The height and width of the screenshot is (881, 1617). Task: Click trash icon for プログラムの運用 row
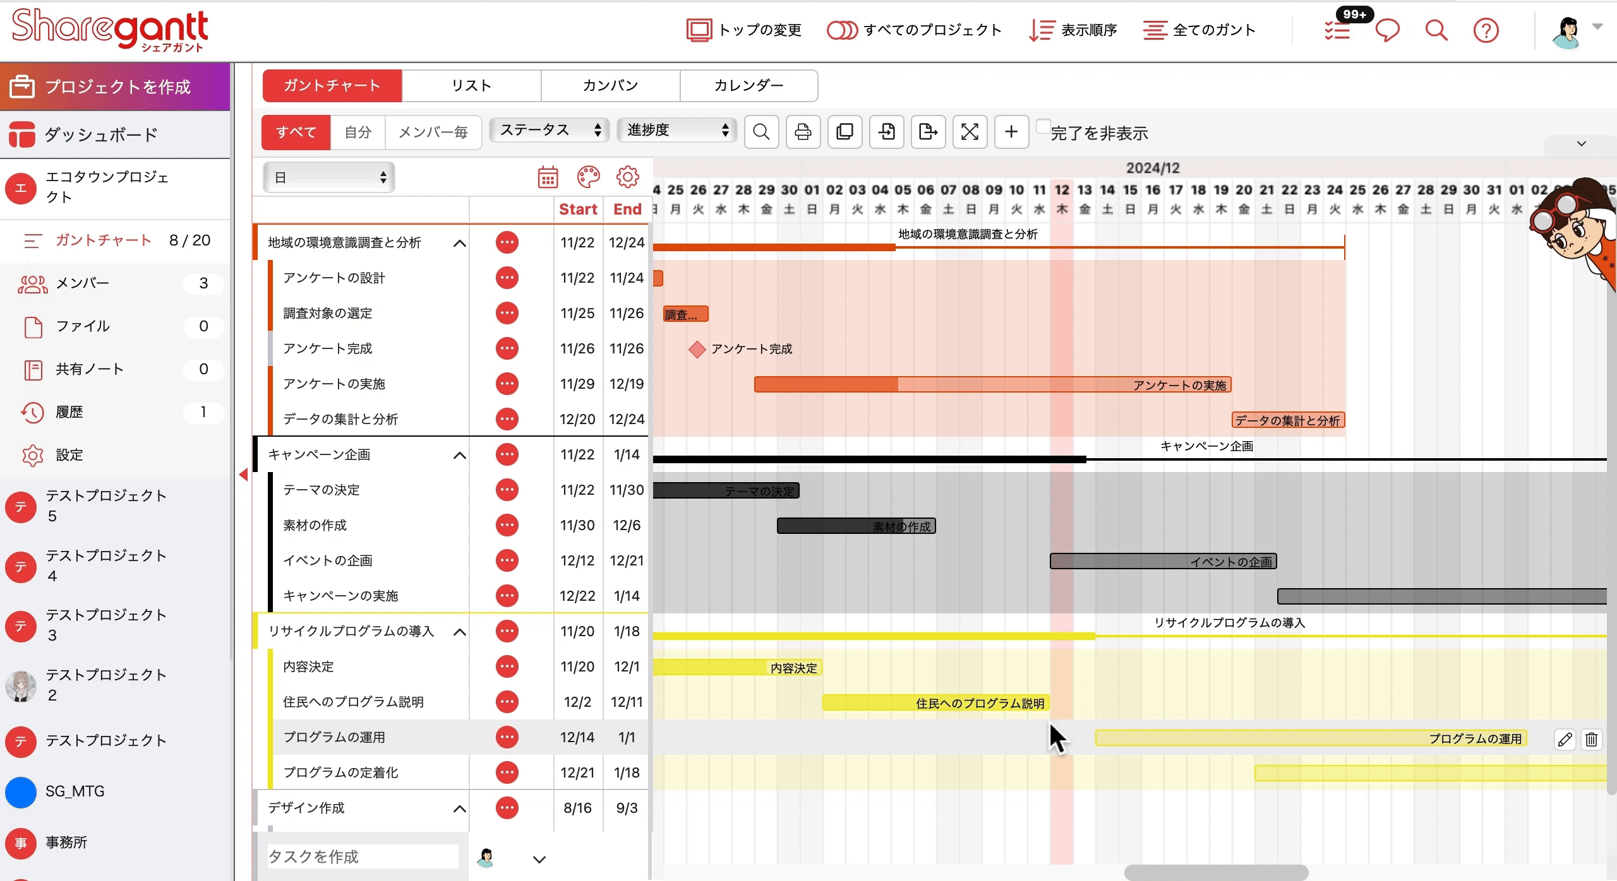click(x=1591, y=739)
